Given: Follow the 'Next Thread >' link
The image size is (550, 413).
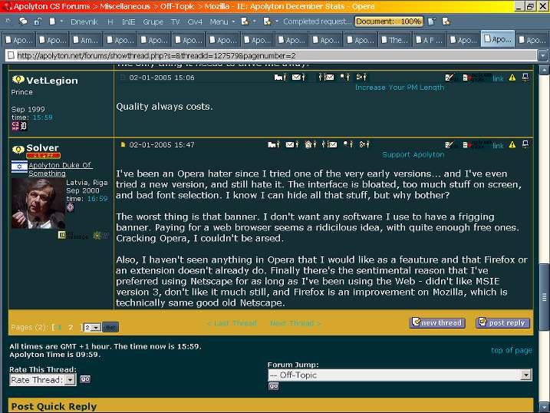Looking at the screenshot, I should click(295, 323).
